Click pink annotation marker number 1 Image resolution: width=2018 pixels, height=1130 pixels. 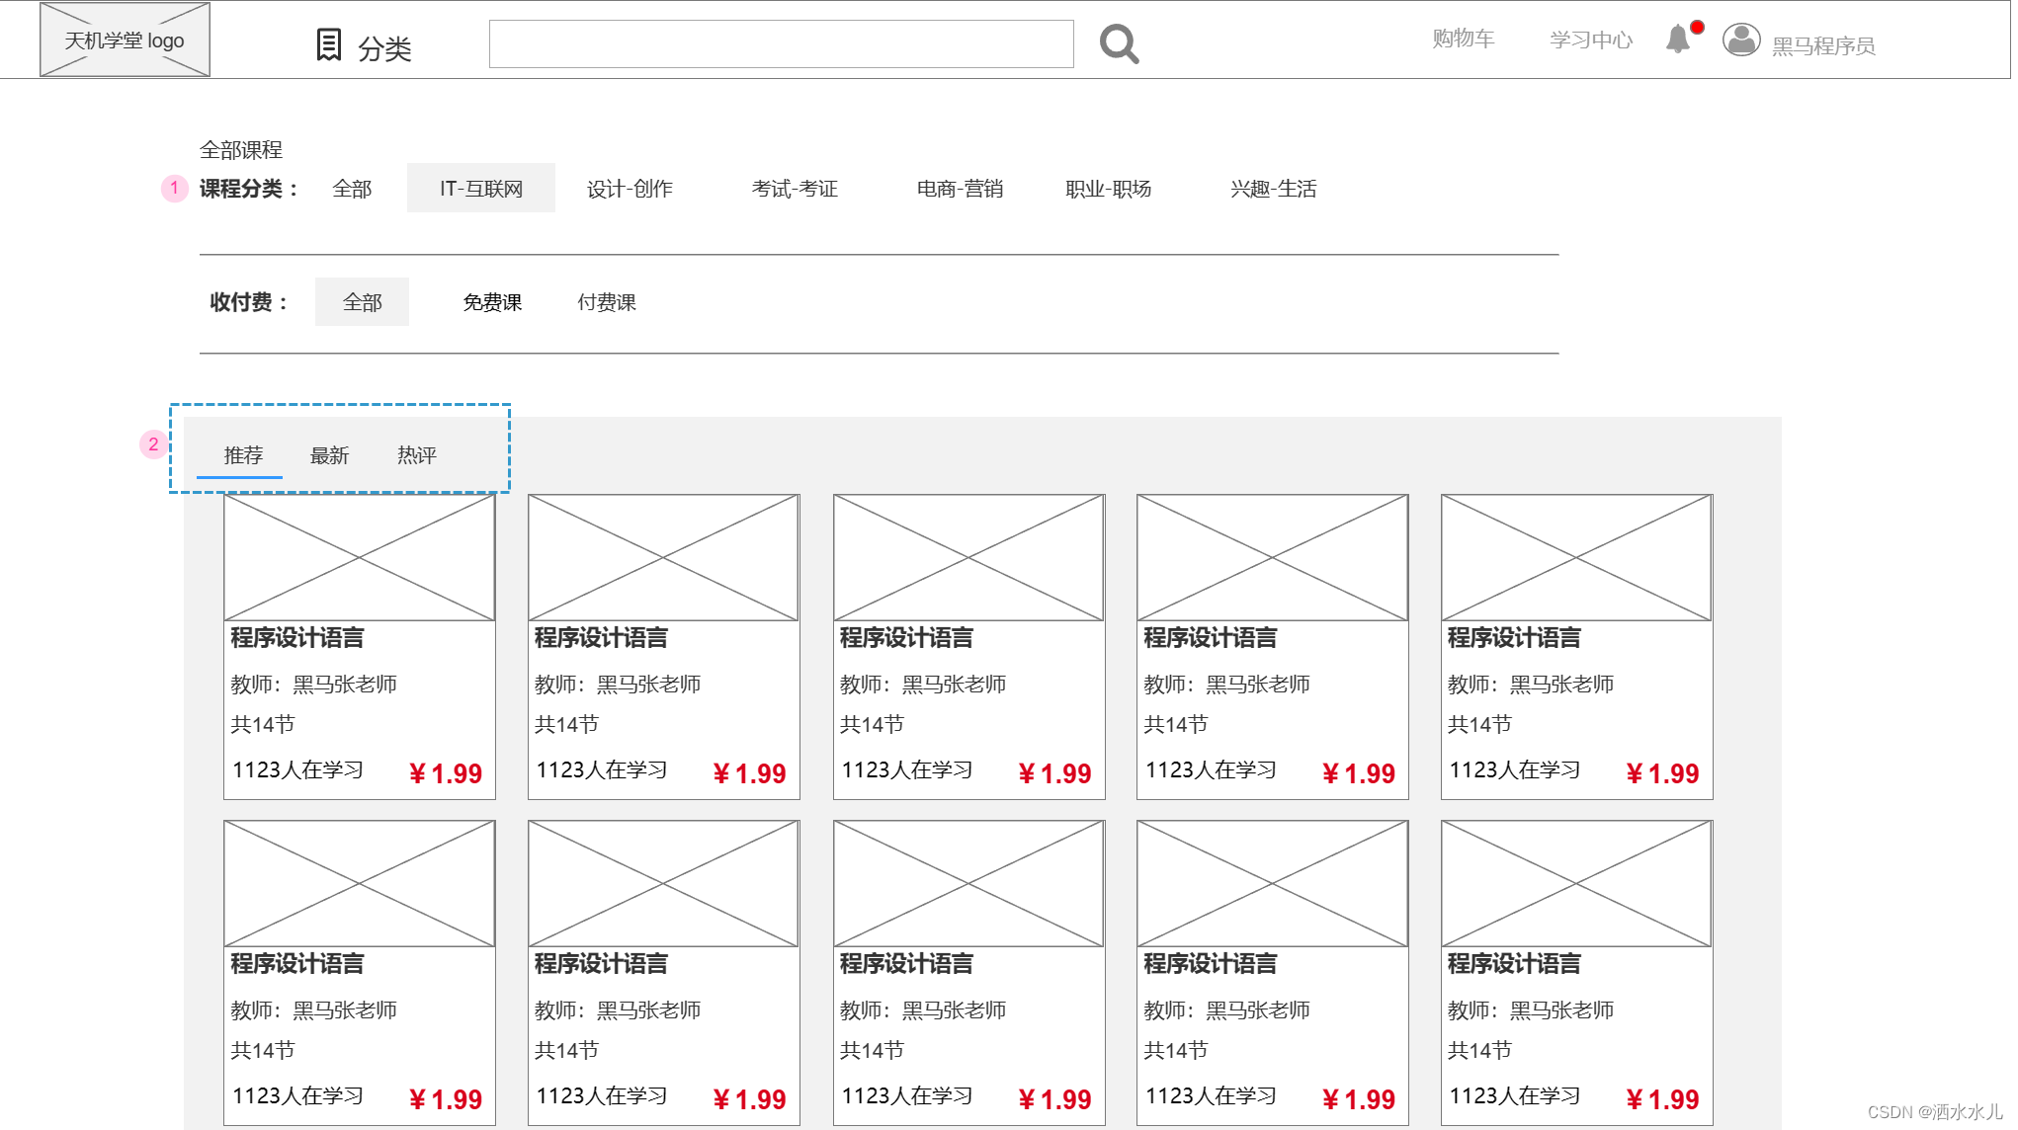174,188
